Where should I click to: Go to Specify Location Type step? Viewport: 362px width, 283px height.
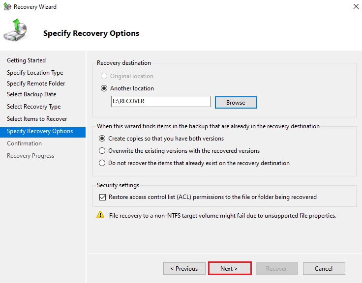tap(35, 73)
